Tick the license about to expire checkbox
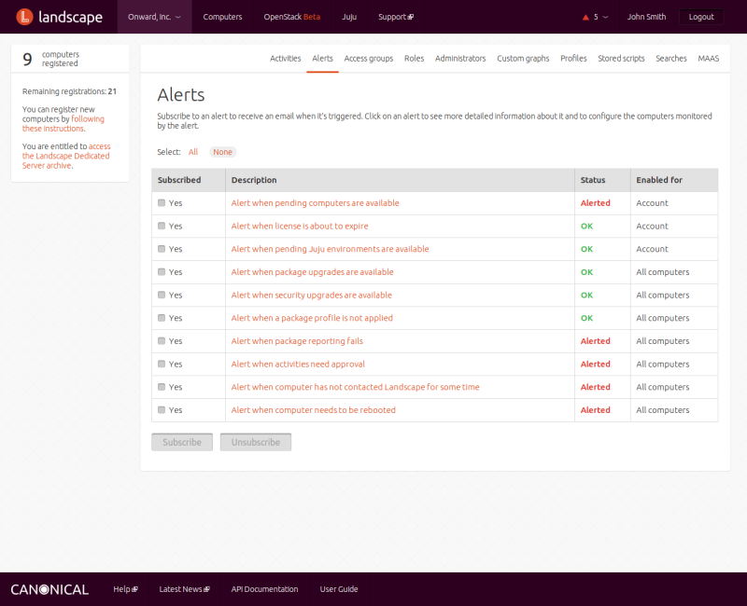The image size is (747, 606). (x=162, y=226)
